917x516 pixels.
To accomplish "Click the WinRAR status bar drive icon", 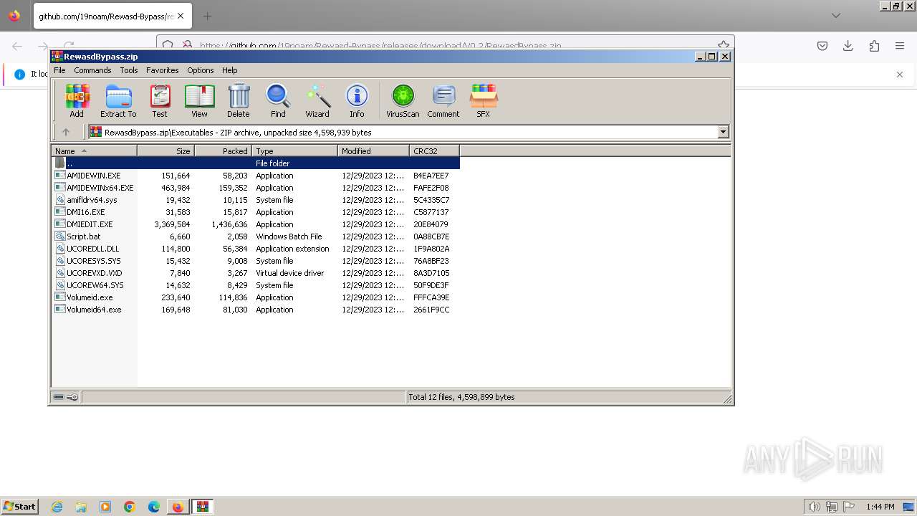I will click(x=59, y=397).
